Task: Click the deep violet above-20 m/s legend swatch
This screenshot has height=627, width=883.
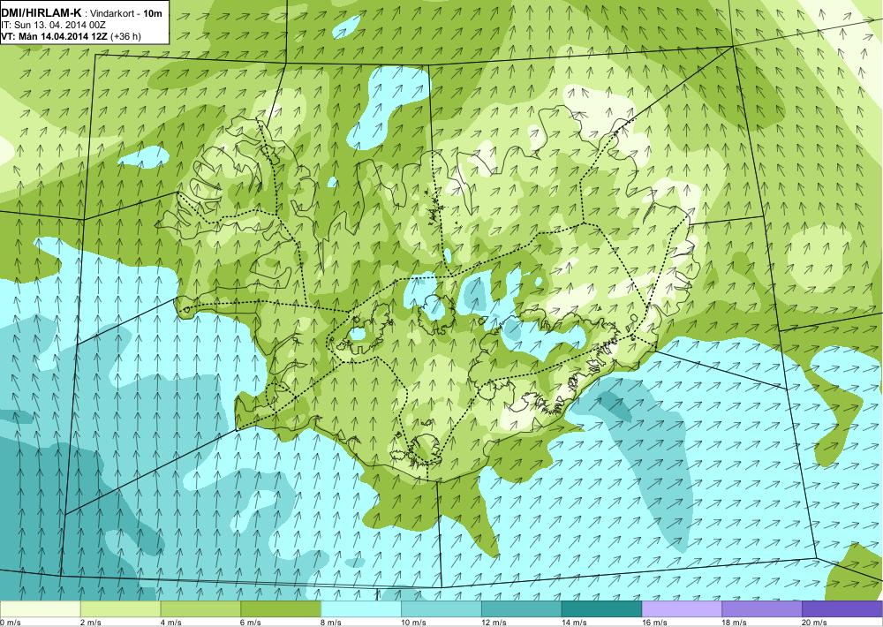Action: pos(842,609)
